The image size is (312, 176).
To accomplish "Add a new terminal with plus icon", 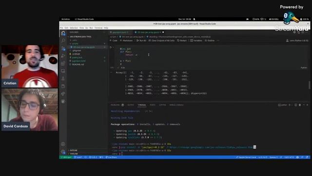I will coord(290,105).
